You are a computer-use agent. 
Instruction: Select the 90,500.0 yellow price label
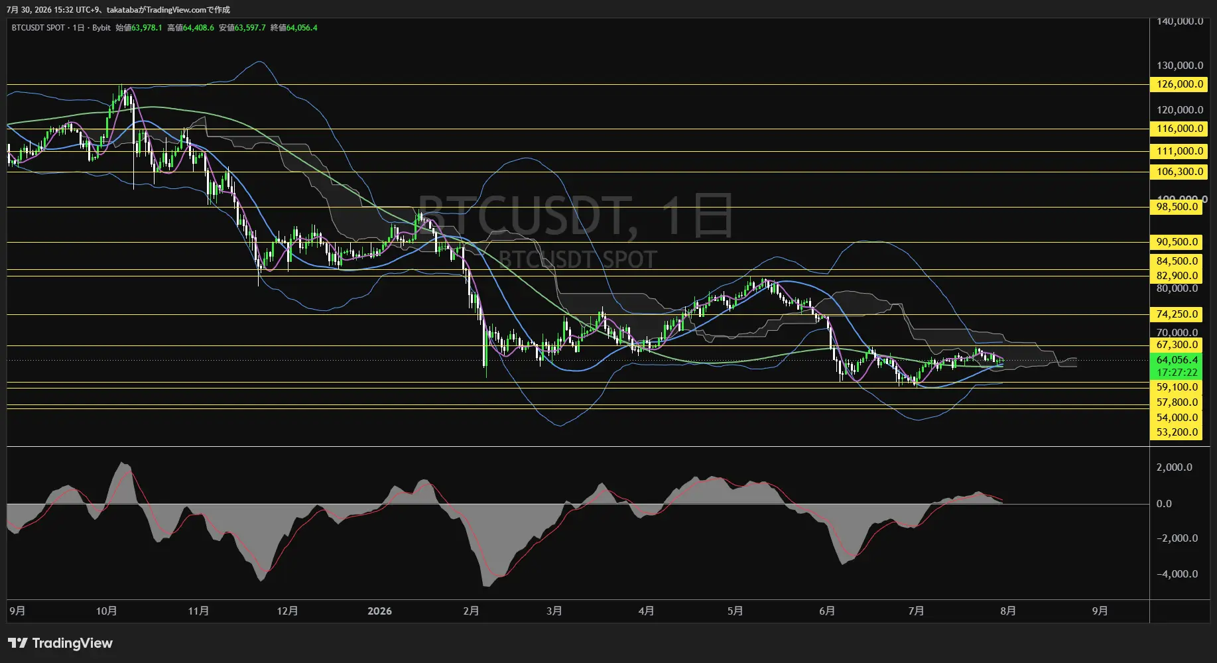[1177, 242]
